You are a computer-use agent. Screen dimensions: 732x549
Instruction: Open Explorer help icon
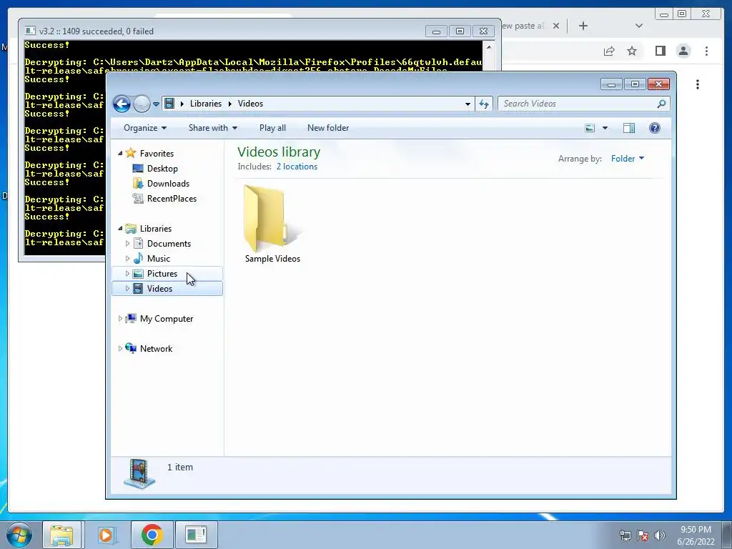pyautogui.click(x=655, y=128)
